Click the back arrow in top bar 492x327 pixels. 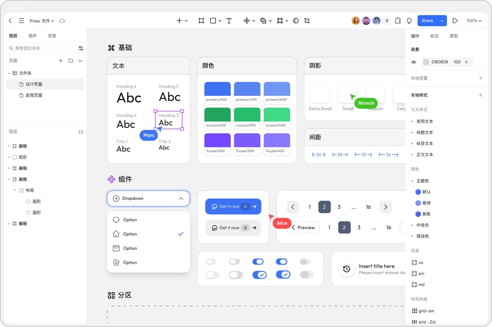tap(10, 21)
